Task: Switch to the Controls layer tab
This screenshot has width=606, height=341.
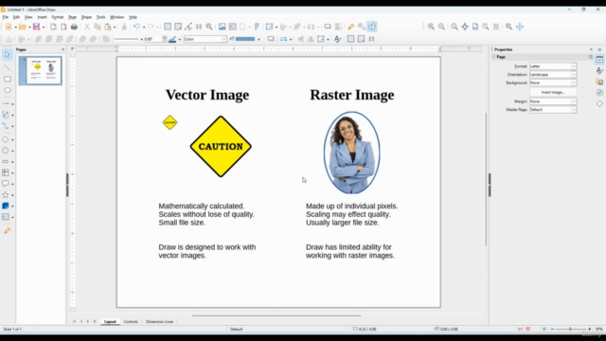Action: 131,322
